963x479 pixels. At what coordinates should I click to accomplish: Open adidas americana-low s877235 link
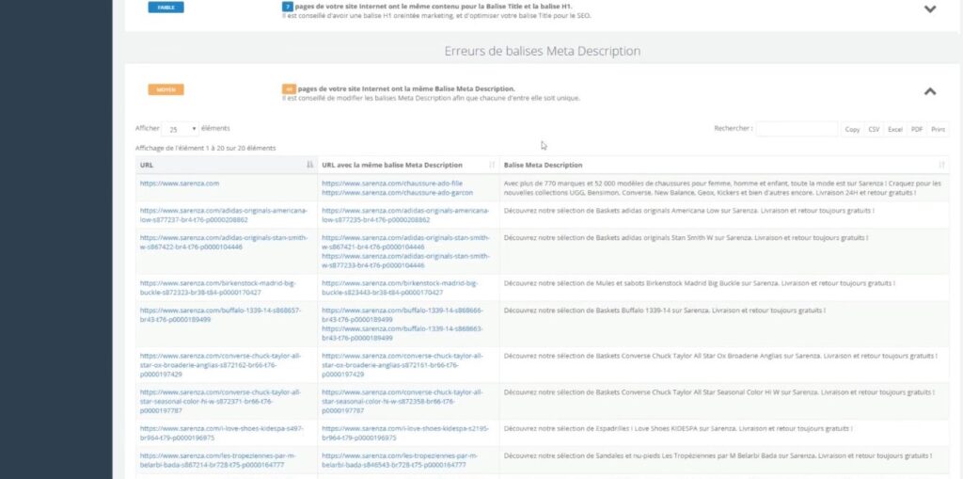(405, 216)
